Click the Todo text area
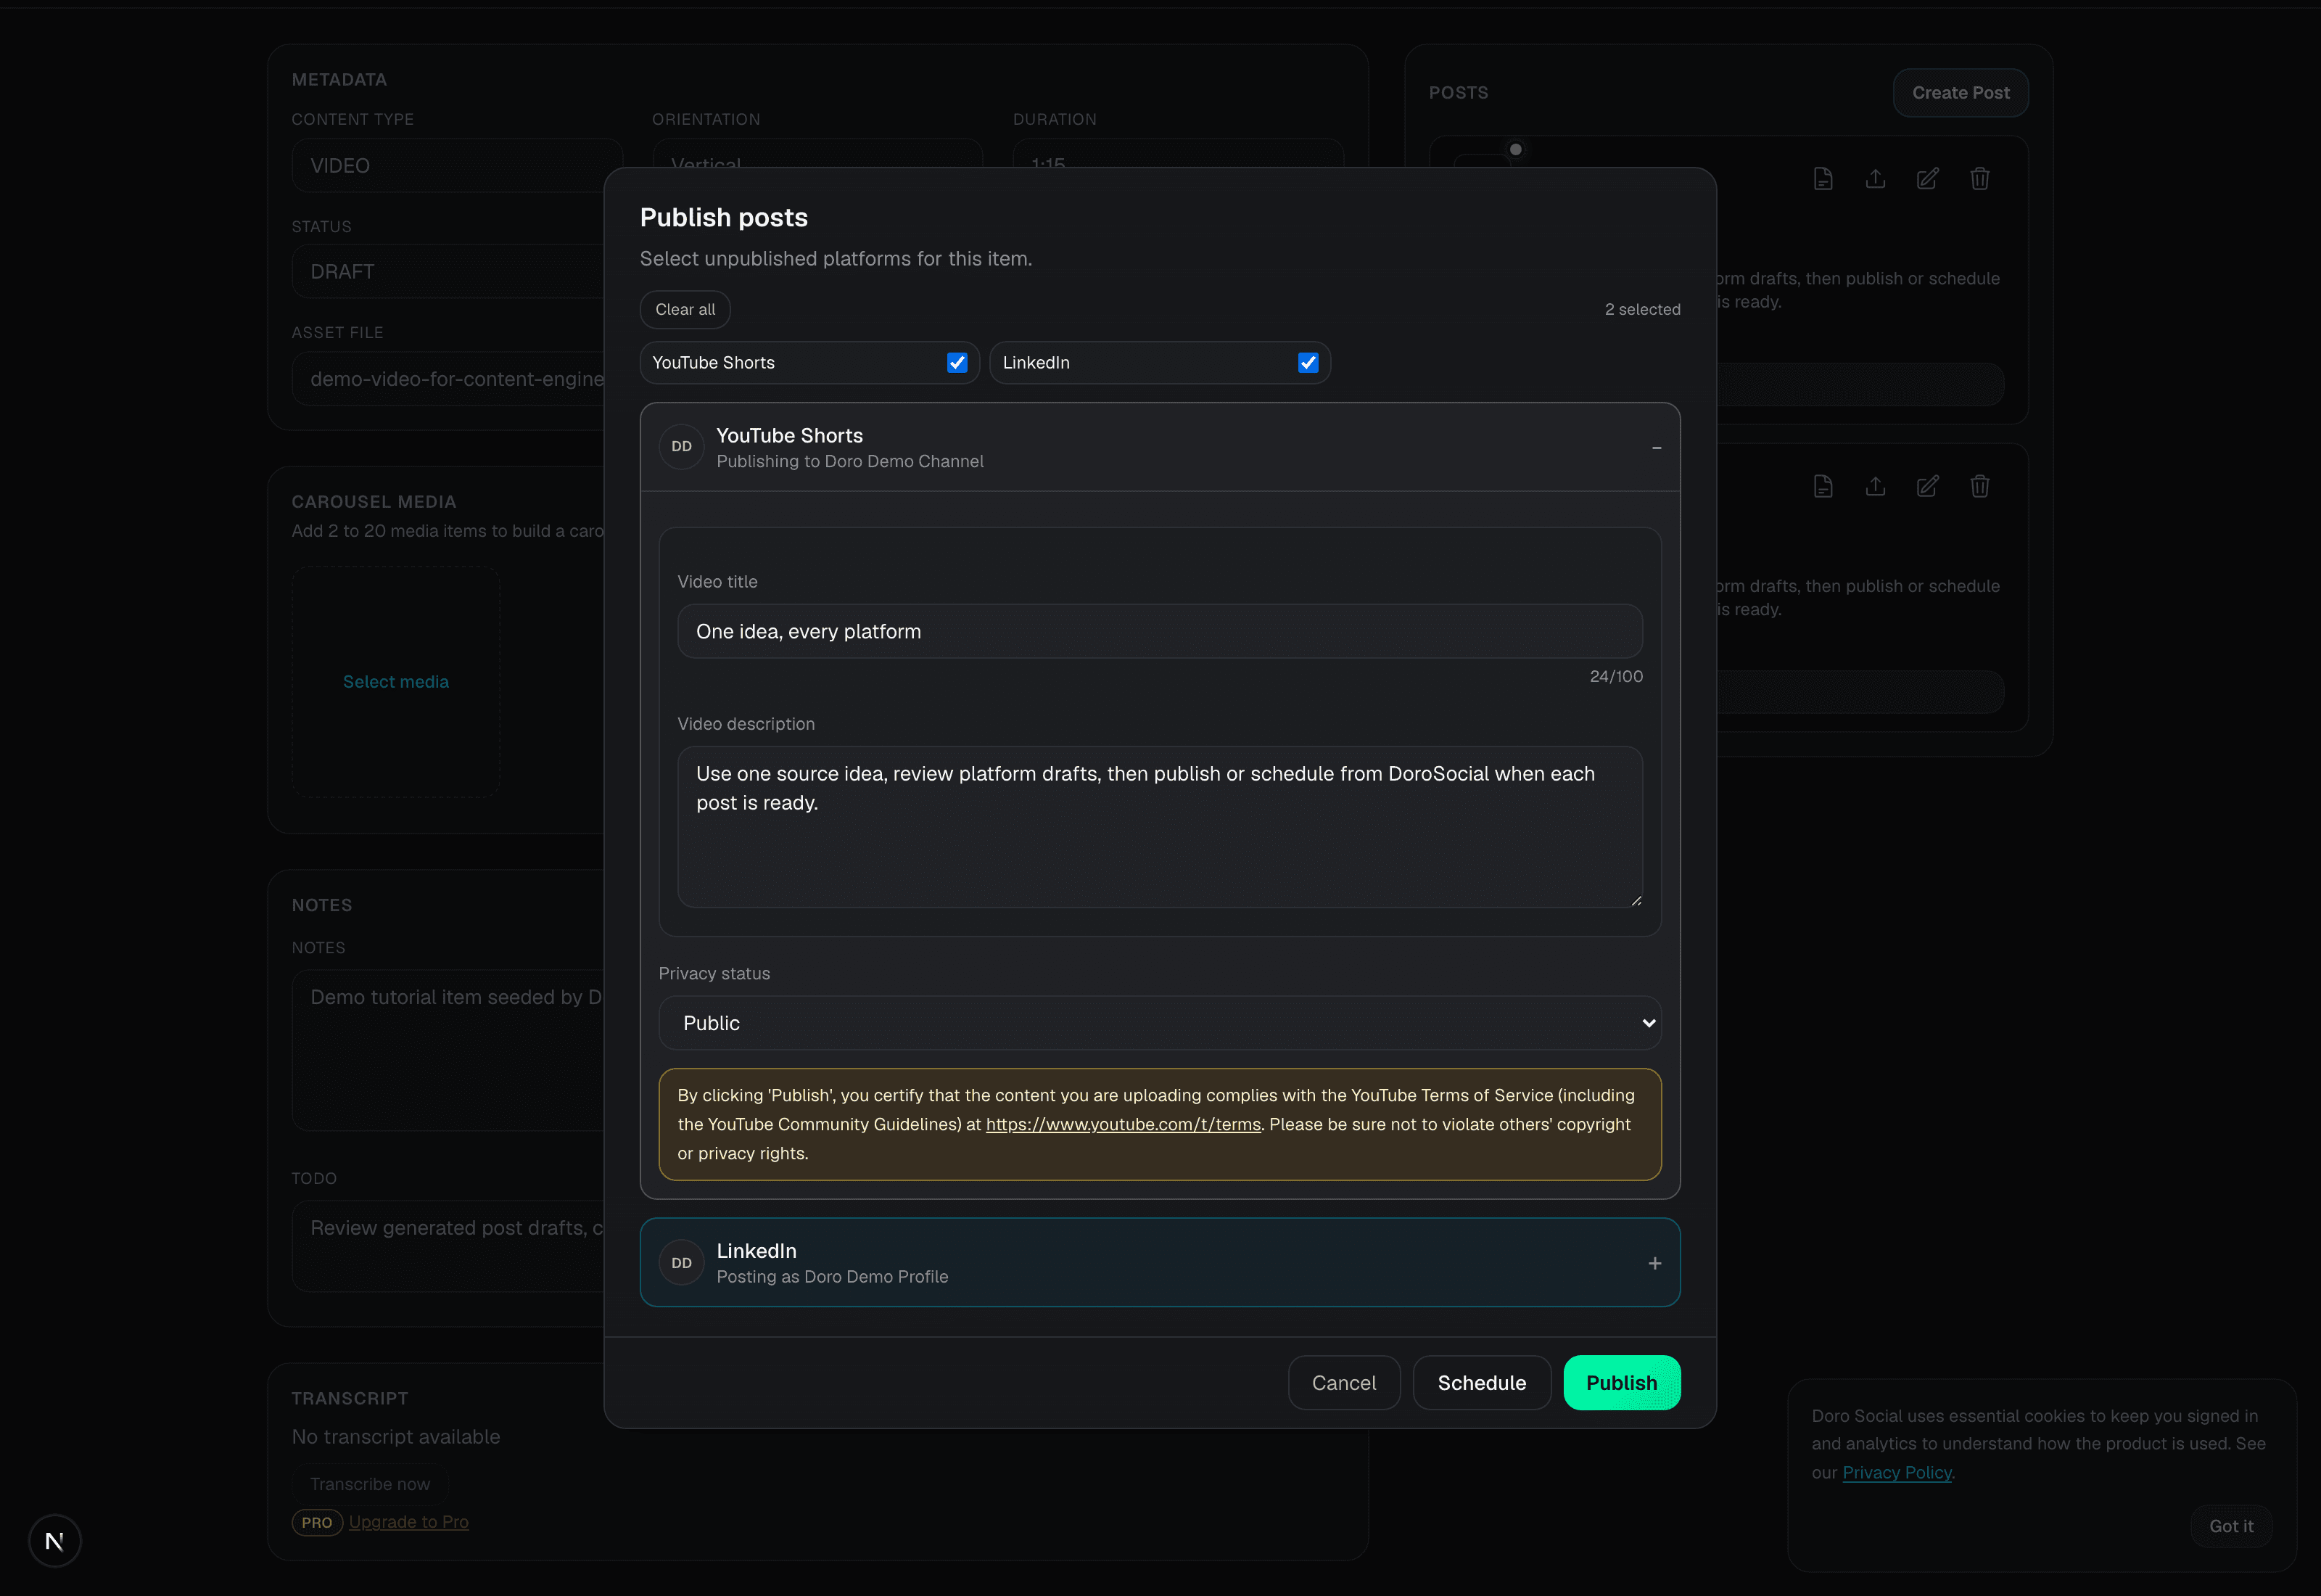This screenshot has width=2321, height=1596. (448, 1246)
